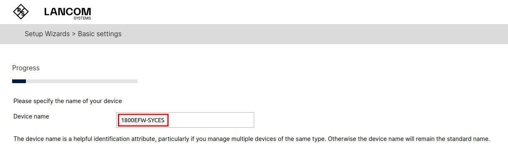The height and width of the screenshot is (158, 508).
Task: Click the 'SYCES' part of device name
Action: point(156,120)
